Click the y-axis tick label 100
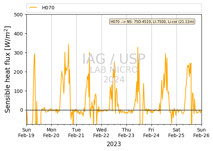The height and width of the screenshot is (151, 213). point(18,91)
